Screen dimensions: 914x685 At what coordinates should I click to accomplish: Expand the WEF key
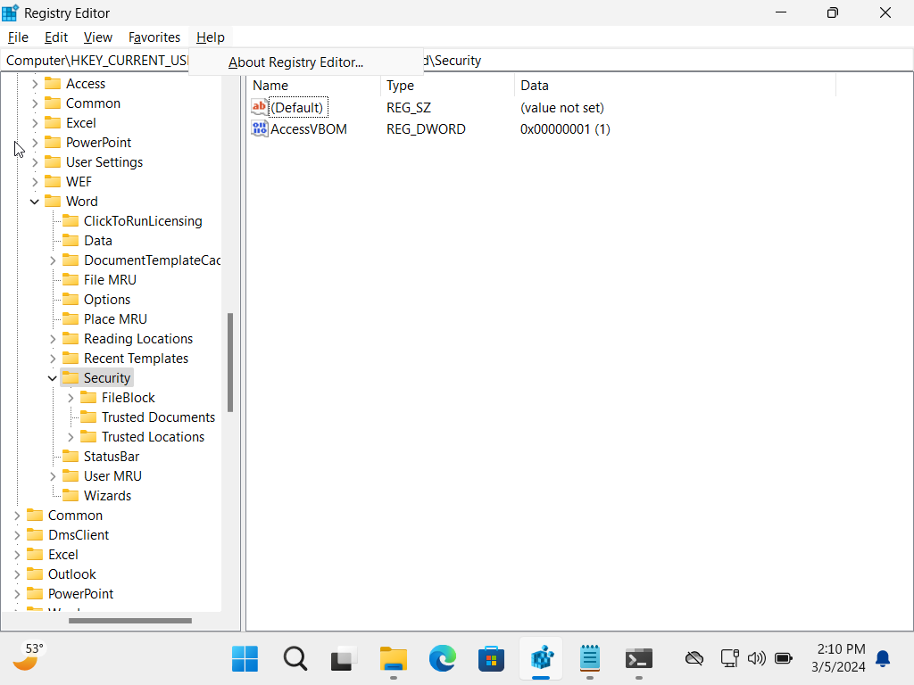pos(35,182)
